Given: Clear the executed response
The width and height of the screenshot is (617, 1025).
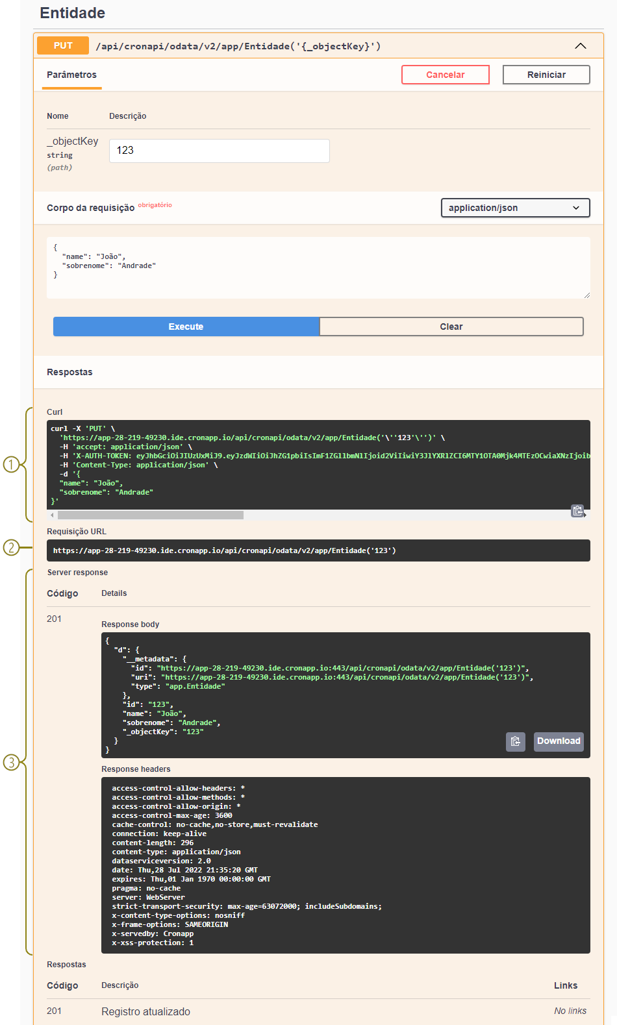Looking at the screenshot, I should tap(451, 327).
